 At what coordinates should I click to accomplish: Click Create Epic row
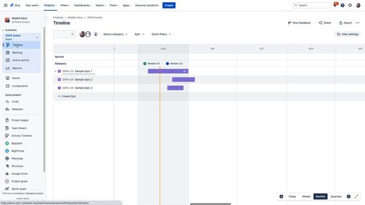[67, 96]
